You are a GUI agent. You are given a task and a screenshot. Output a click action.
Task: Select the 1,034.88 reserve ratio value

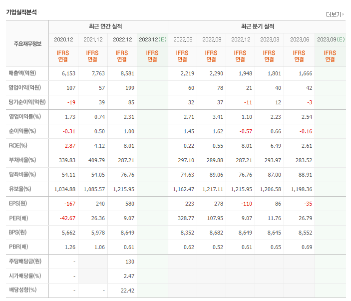[x=65, y=189]
